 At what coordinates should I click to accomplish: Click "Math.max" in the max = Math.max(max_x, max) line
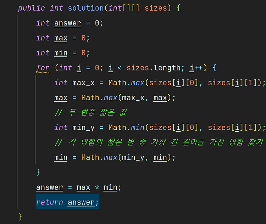(99, 98)
